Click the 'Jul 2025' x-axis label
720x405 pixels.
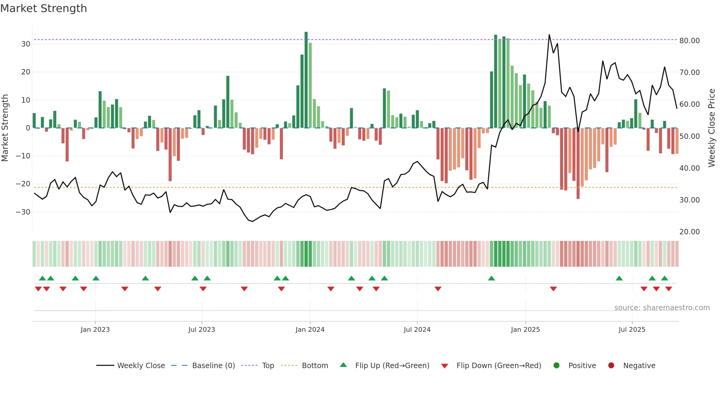tap(632, 330)
